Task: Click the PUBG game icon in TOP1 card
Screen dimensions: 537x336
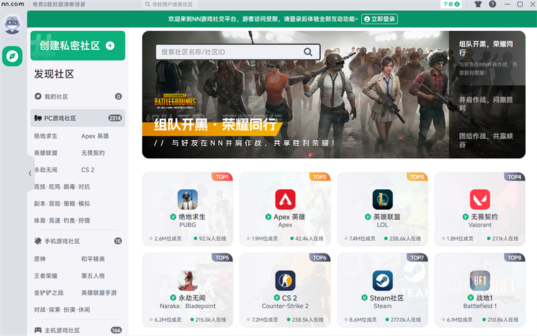Action: [x=188, y=199]
